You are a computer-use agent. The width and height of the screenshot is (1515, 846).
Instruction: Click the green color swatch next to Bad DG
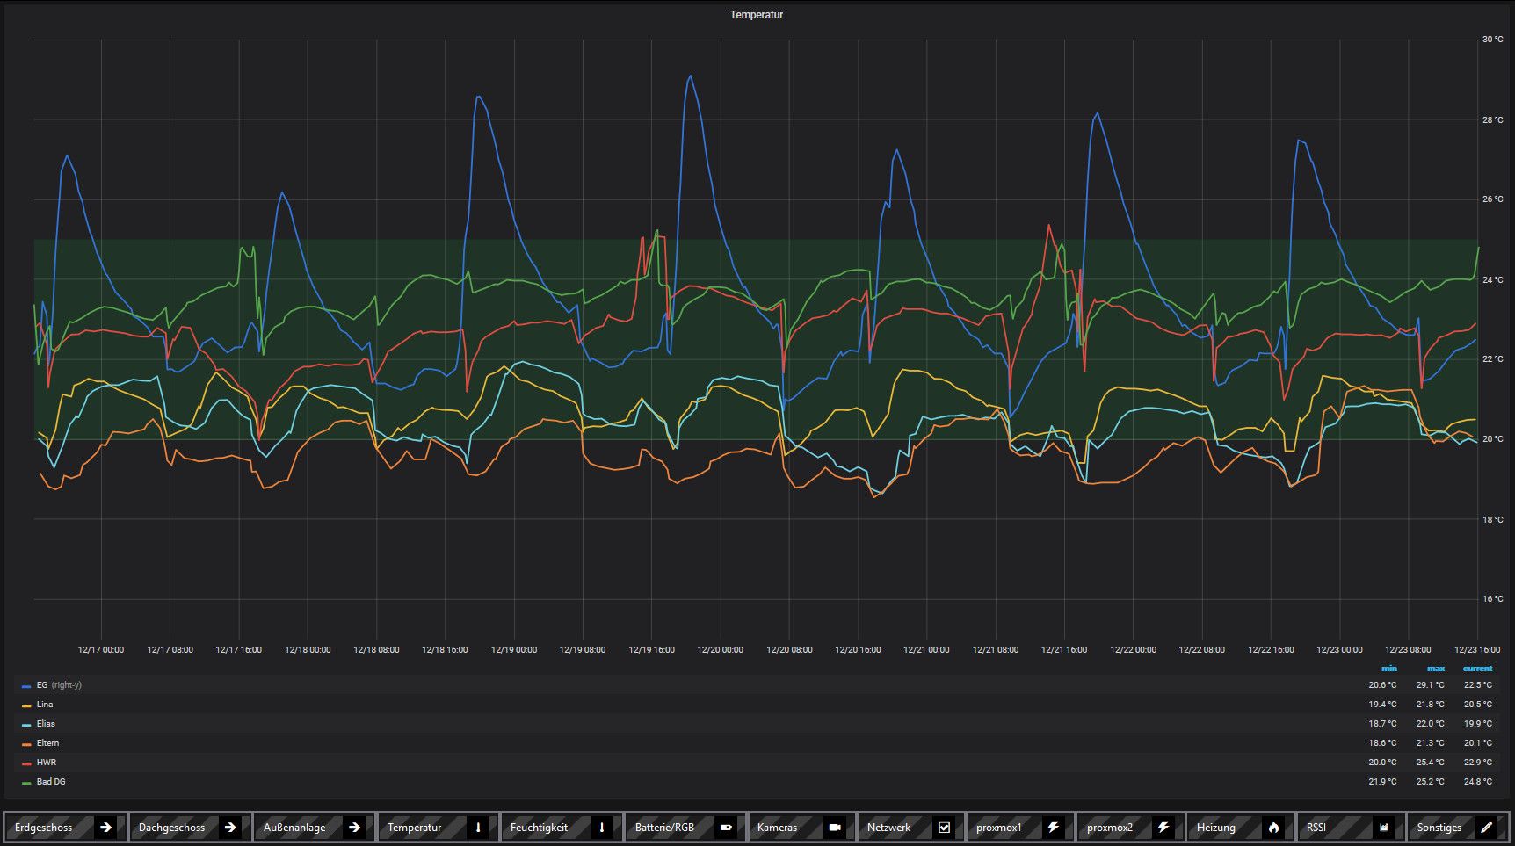point(26,782)
